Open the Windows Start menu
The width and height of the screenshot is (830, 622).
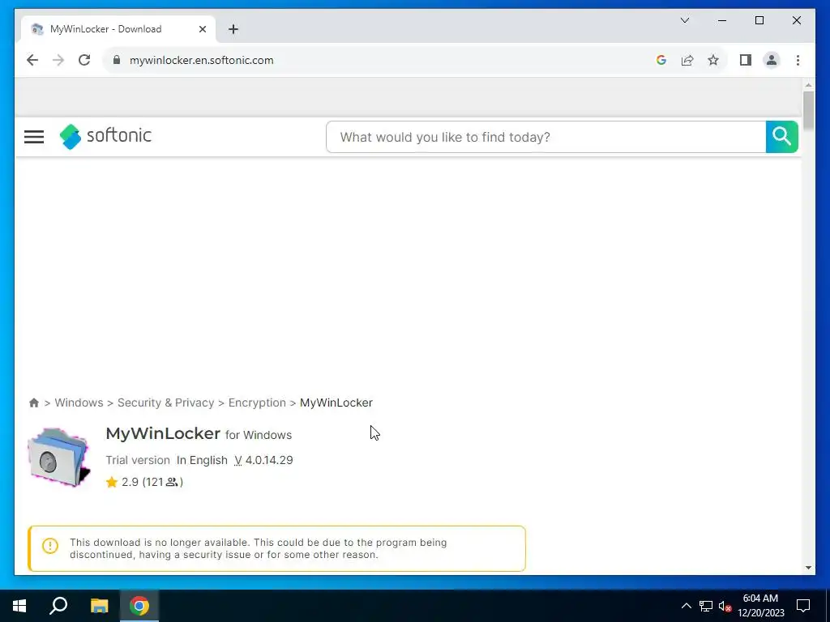click(19, 606)
